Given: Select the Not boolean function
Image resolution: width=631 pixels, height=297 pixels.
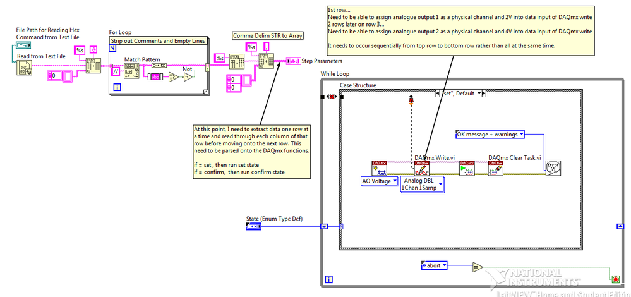Looking at the screenshot, I should (x=188, y=77).
